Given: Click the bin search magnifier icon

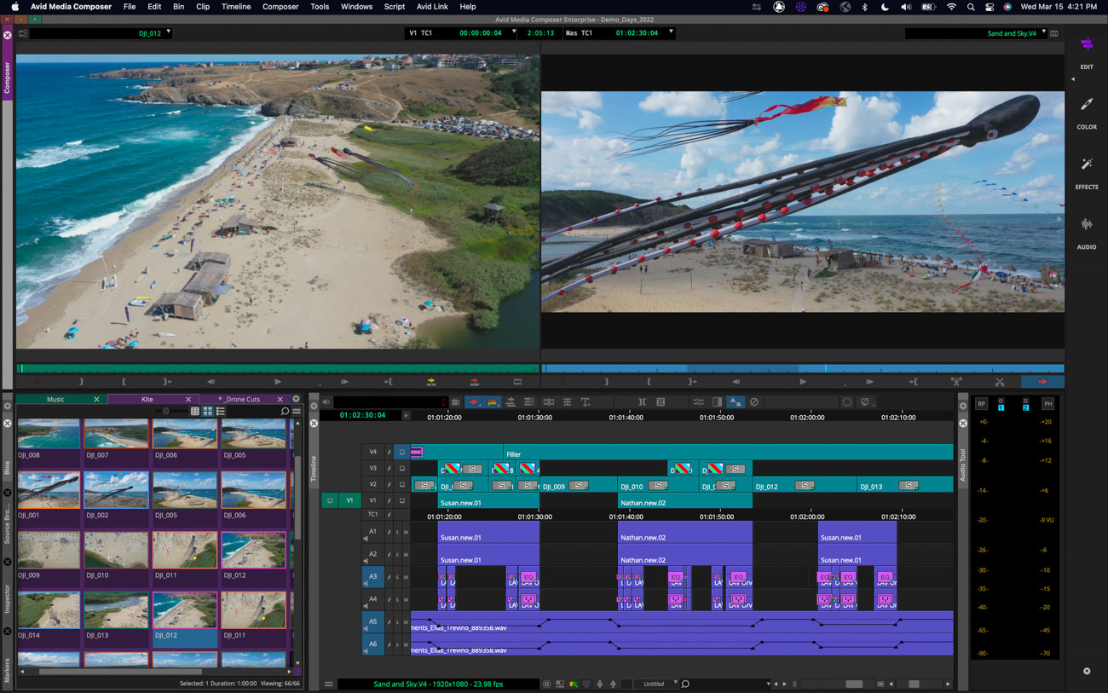Looking at the screenshot, I should (285, 412).
